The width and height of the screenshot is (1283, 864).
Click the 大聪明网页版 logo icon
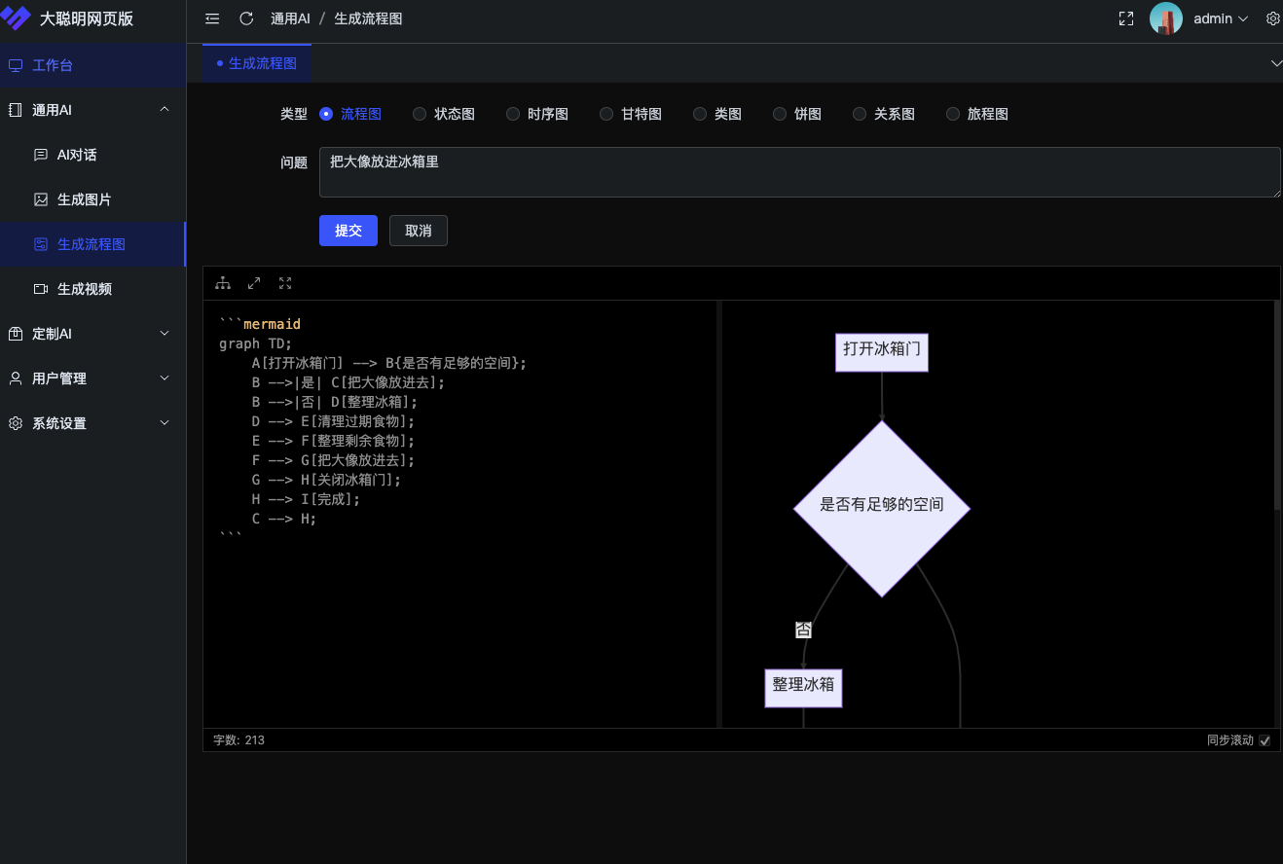16,18
